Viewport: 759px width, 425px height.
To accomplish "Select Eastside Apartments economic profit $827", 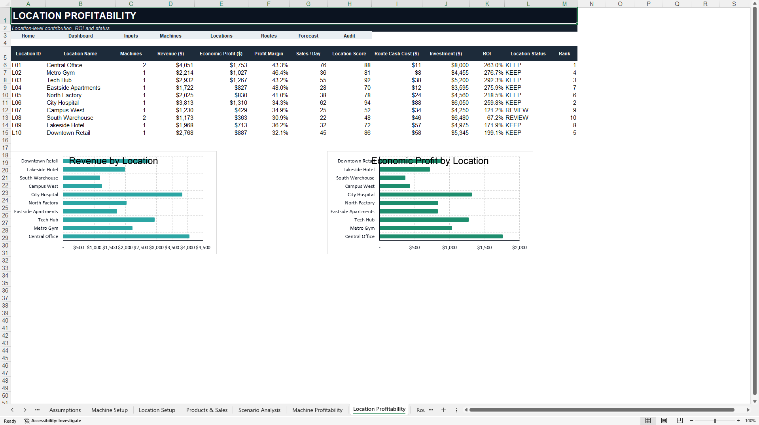I will [x=221, y=88].
